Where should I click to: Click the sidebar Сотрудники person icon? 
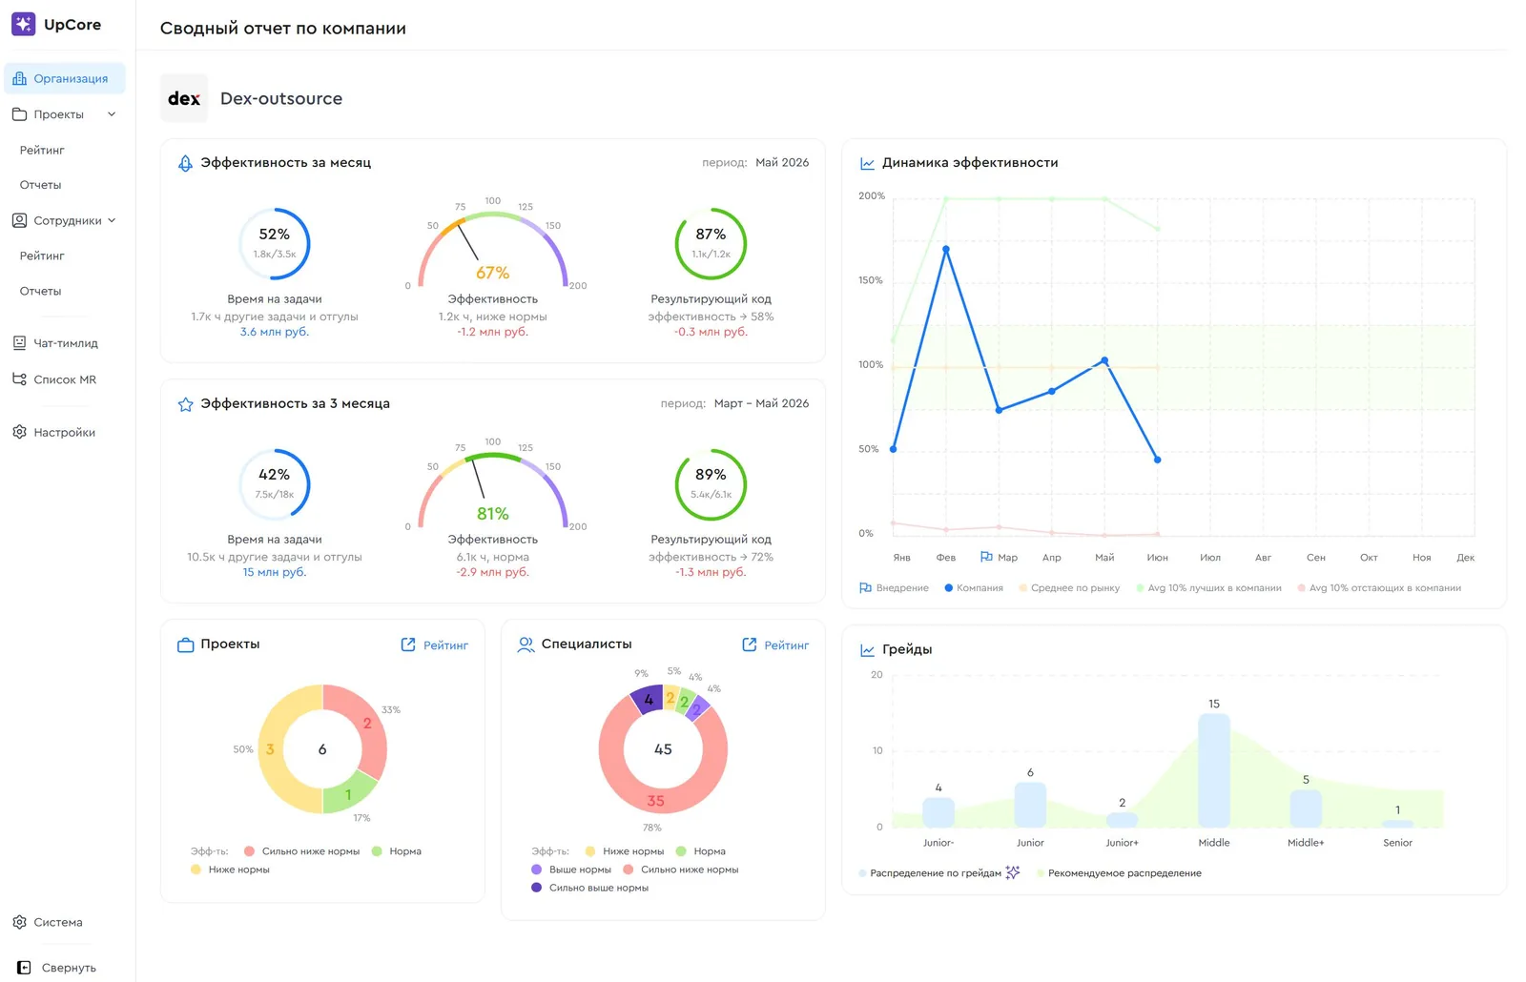[x=19, y=220]
